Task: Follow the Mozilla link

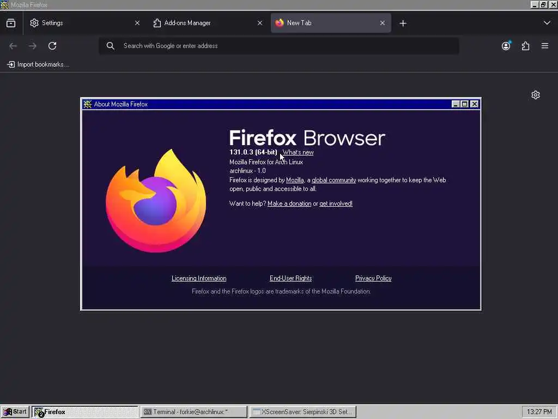Action: point(295,180)
